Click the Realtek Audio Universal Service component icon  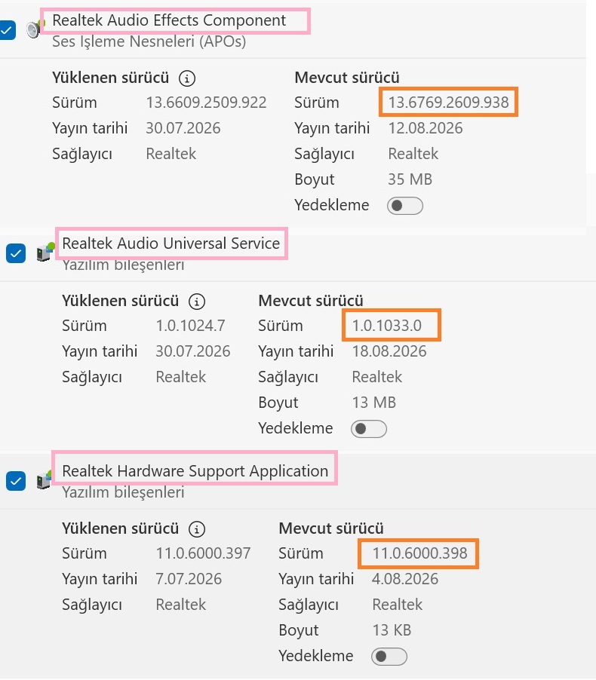coord(46,252)
